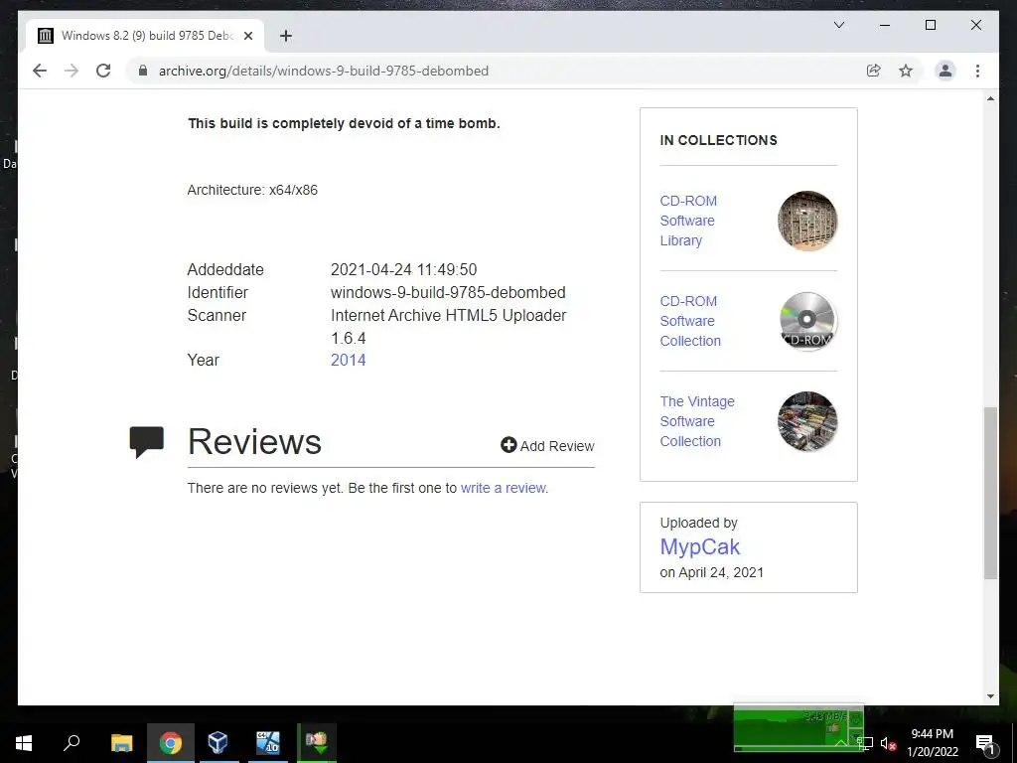Viewport: 1017px width, 763px height.
Task: Click the CD-ROM Software Library thumbnail
Action: pos(807,221)
